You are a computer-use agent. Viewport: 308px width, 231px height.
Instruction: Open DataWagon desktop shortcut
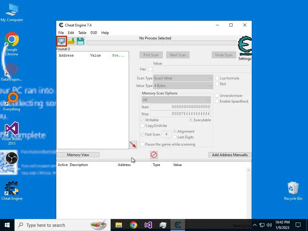pos(12,72)
